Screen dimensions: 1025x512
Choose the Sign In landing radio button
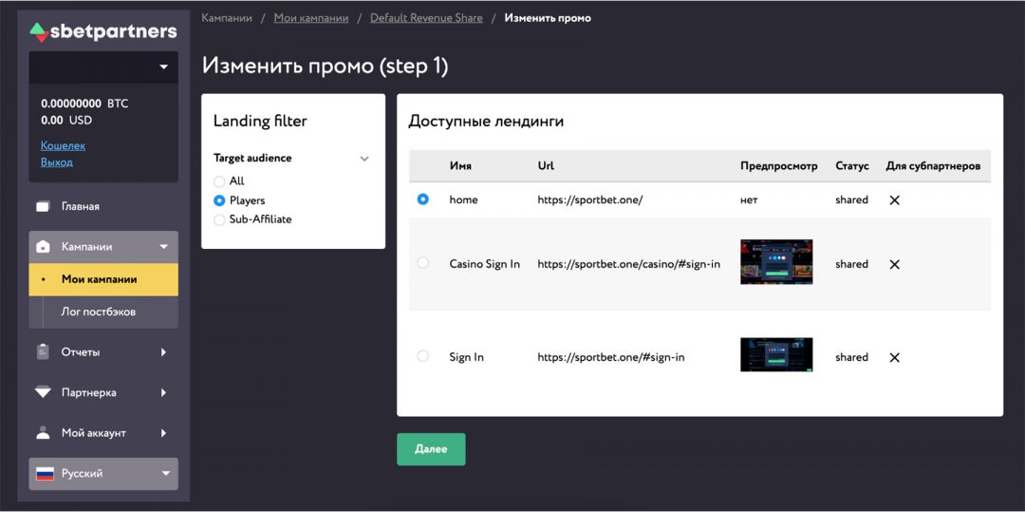[x=423, y=355]
